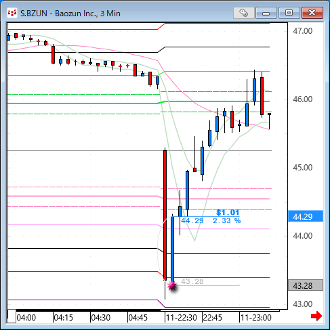Click the 44.29 label on the chart
Screen dimensions: 330x330
[192, 220]
